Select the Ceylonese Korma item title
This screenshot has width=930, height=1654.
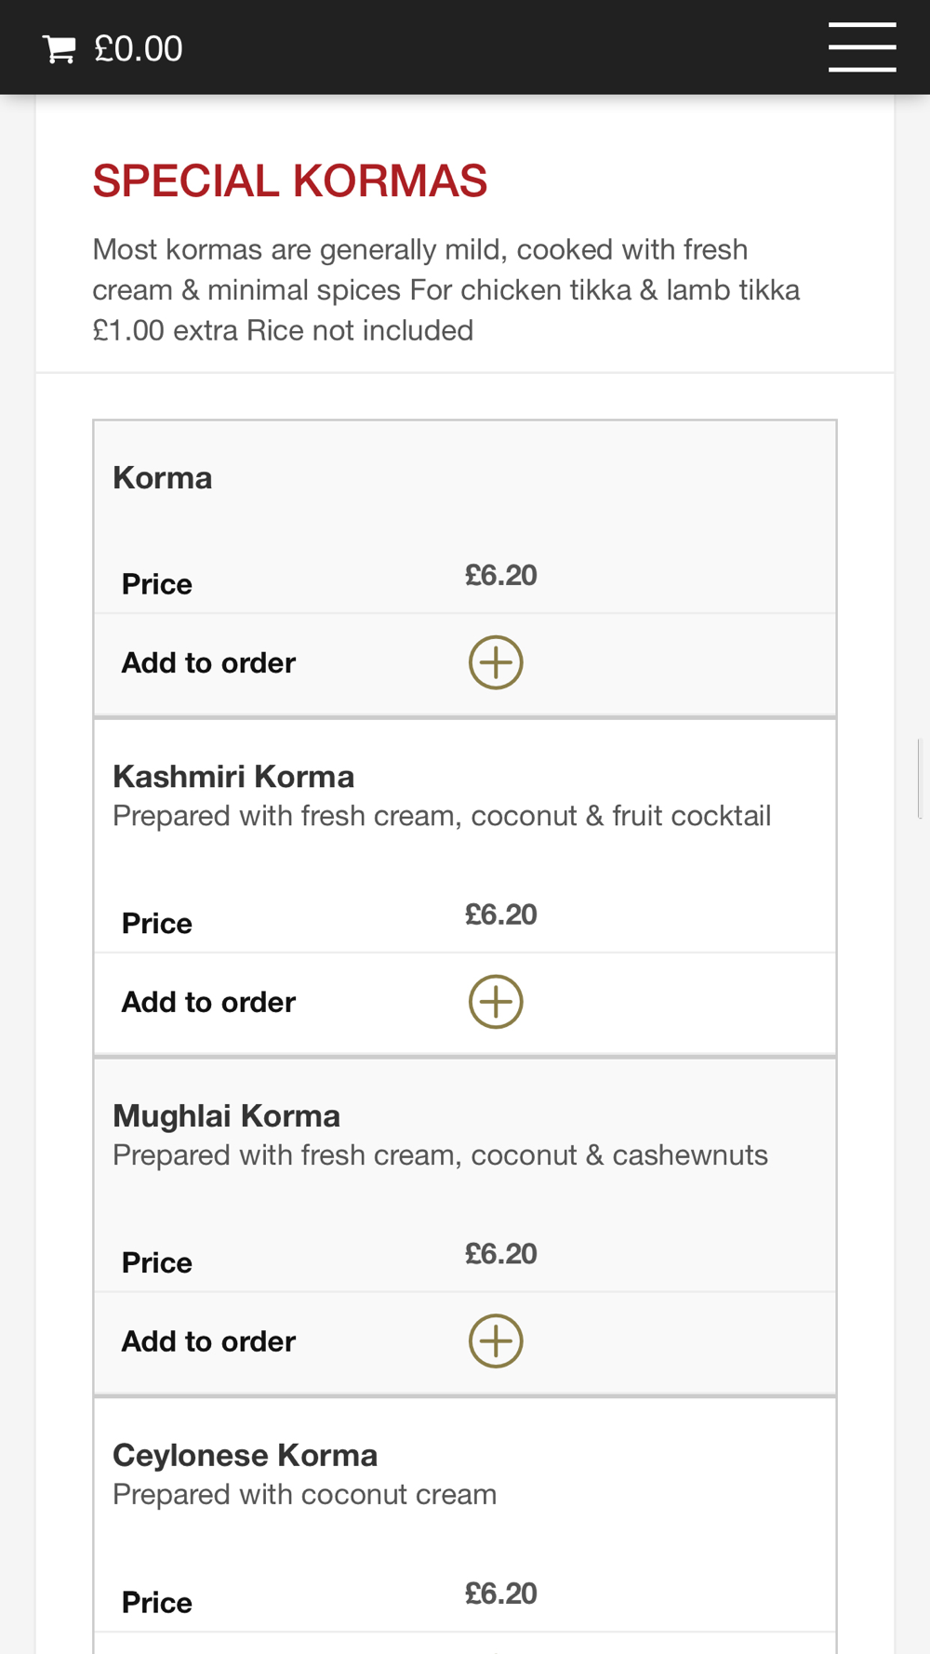click(245, 1455)
